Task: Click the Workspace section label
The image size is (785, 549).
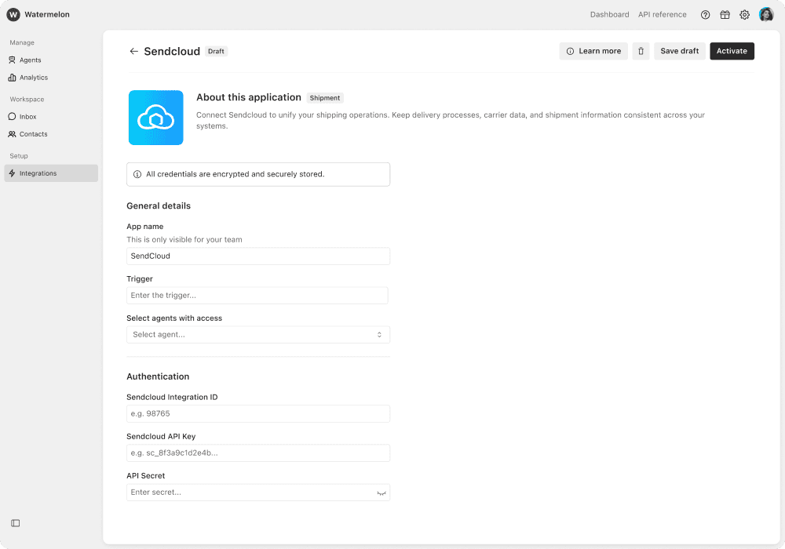Action: pyautogui.click(x=27, y=99)
